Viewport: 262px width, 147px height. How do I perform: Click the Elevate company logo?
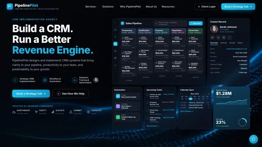(58, 112)
